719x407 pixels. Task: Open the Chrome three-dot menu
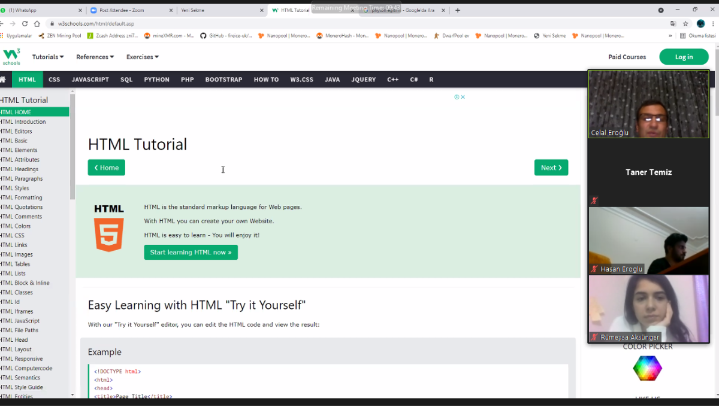pyautogui.click(x=713, y=24)
